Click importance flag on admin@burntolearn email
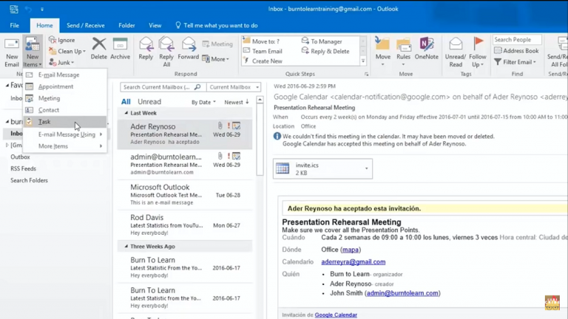Image resolution: width=568 pixels, height=319 pixels. (229, 156)
